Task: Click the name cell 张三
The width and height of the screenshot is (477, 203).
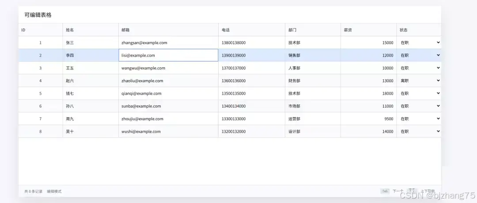Action: [91, 42]
